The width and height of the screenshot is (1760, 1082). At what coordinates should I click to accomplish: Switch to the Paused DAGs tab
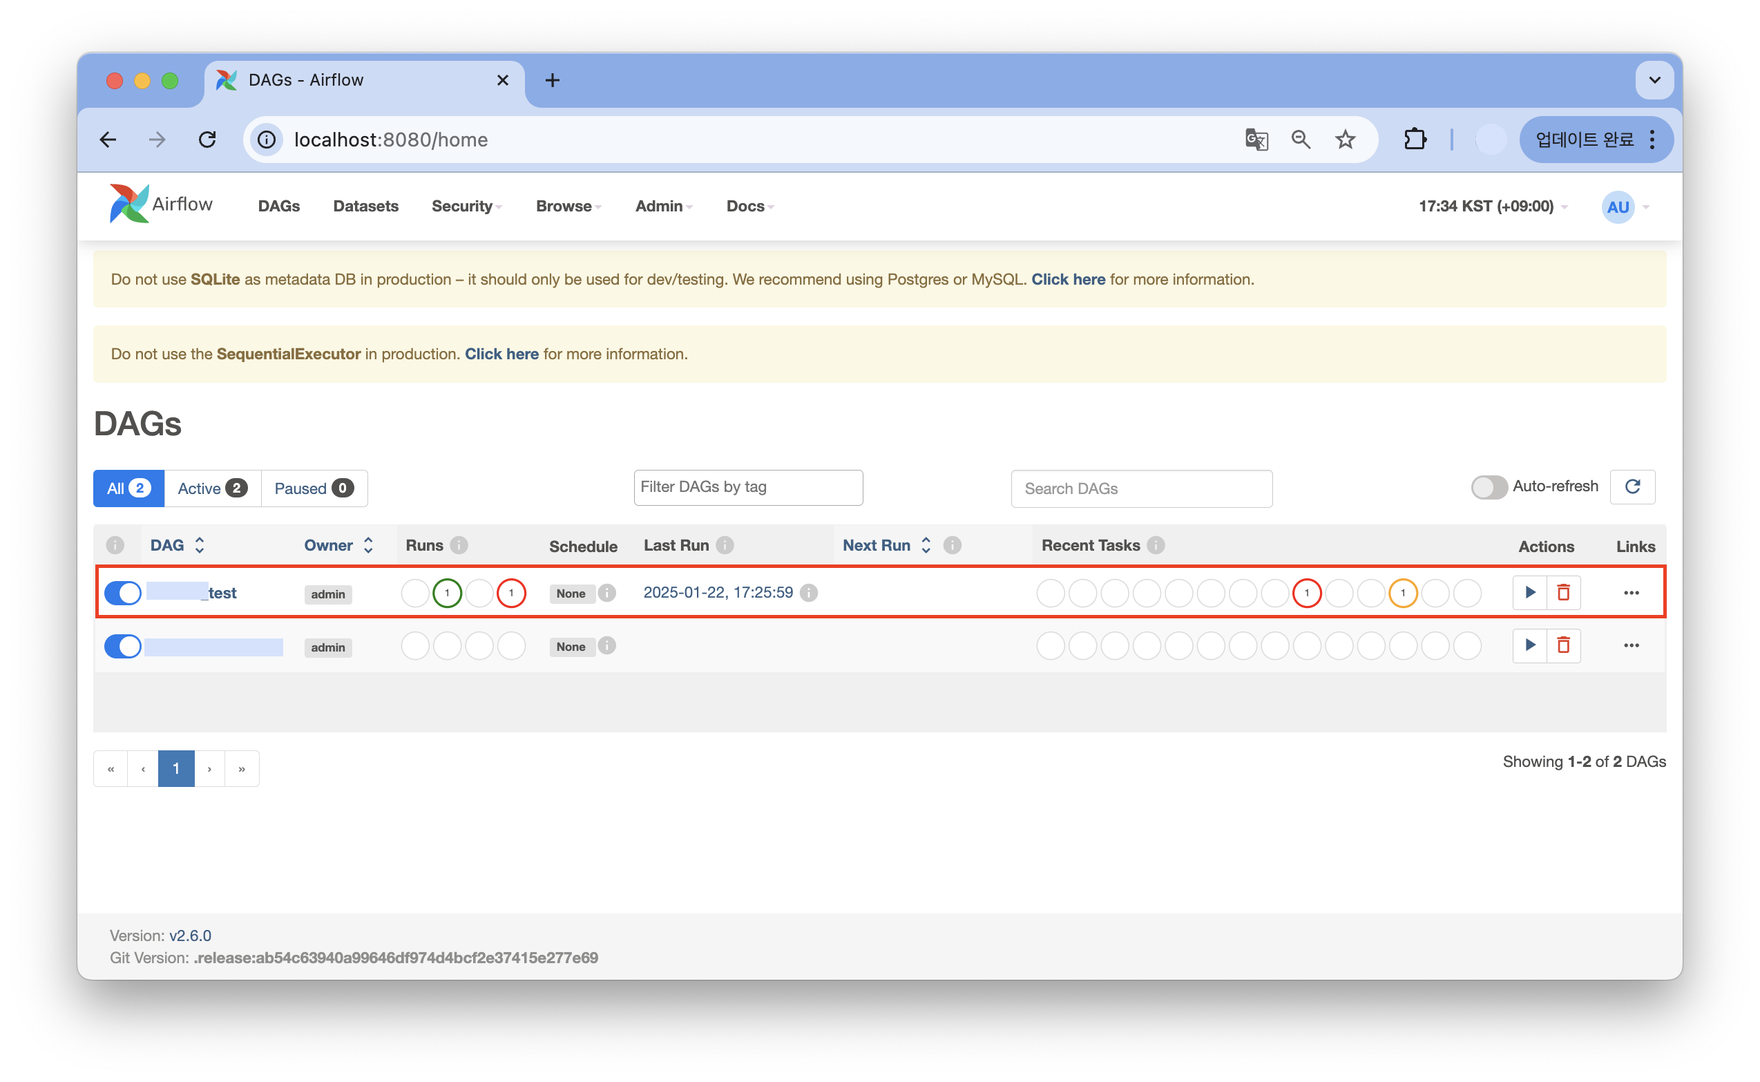[314, 488]
